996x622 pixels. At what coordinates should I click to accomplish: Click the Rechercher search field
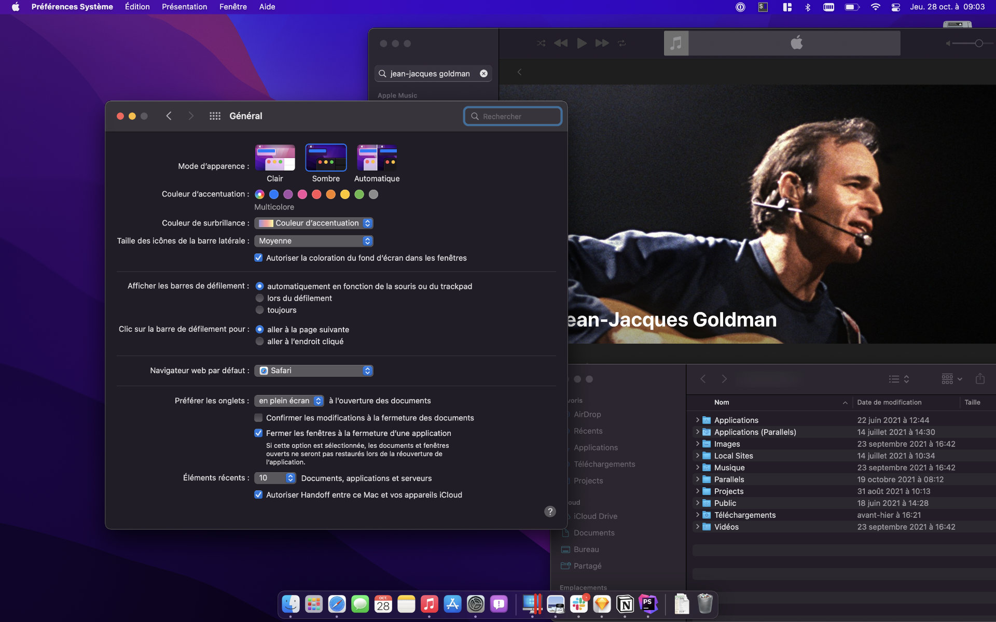(513, 116)
